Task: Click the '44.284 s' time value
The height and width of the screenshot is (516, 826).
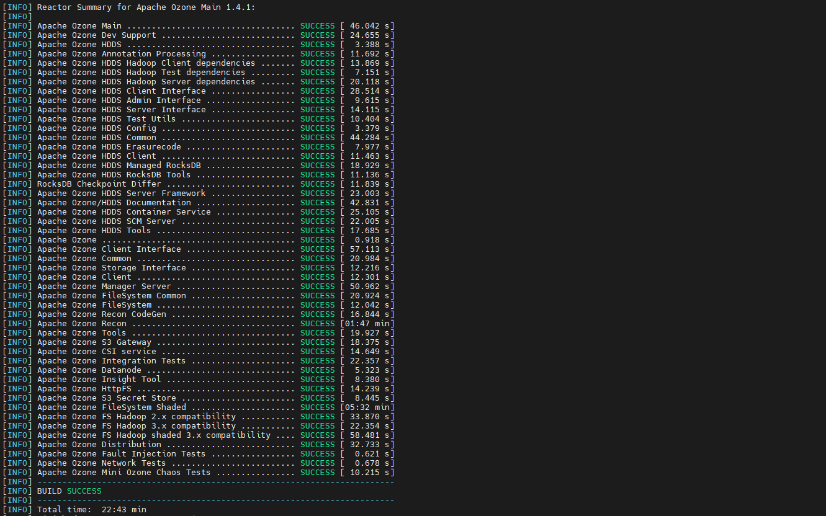Action: coord(371,138)
